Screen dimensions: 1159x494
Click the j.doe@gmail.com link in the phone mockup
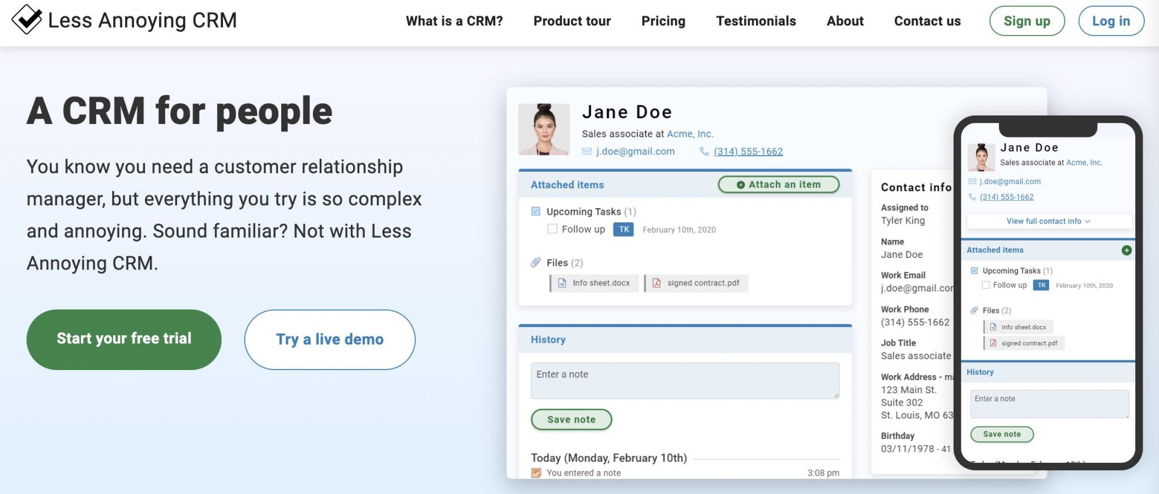point(1010,182)
